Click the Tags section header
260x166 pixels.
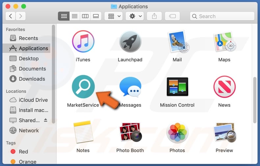(x=11, y=143)
